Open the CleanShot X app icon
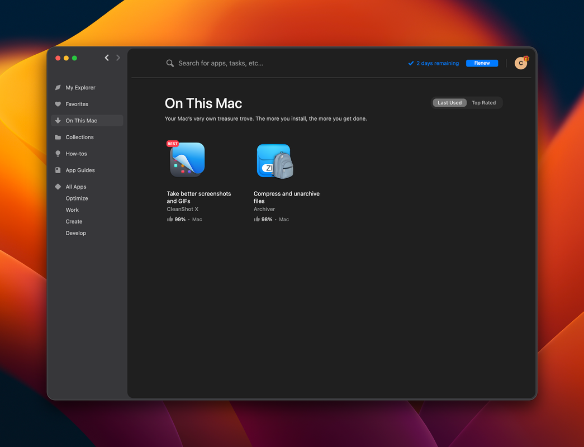584x447 pixels. point(187,160)
